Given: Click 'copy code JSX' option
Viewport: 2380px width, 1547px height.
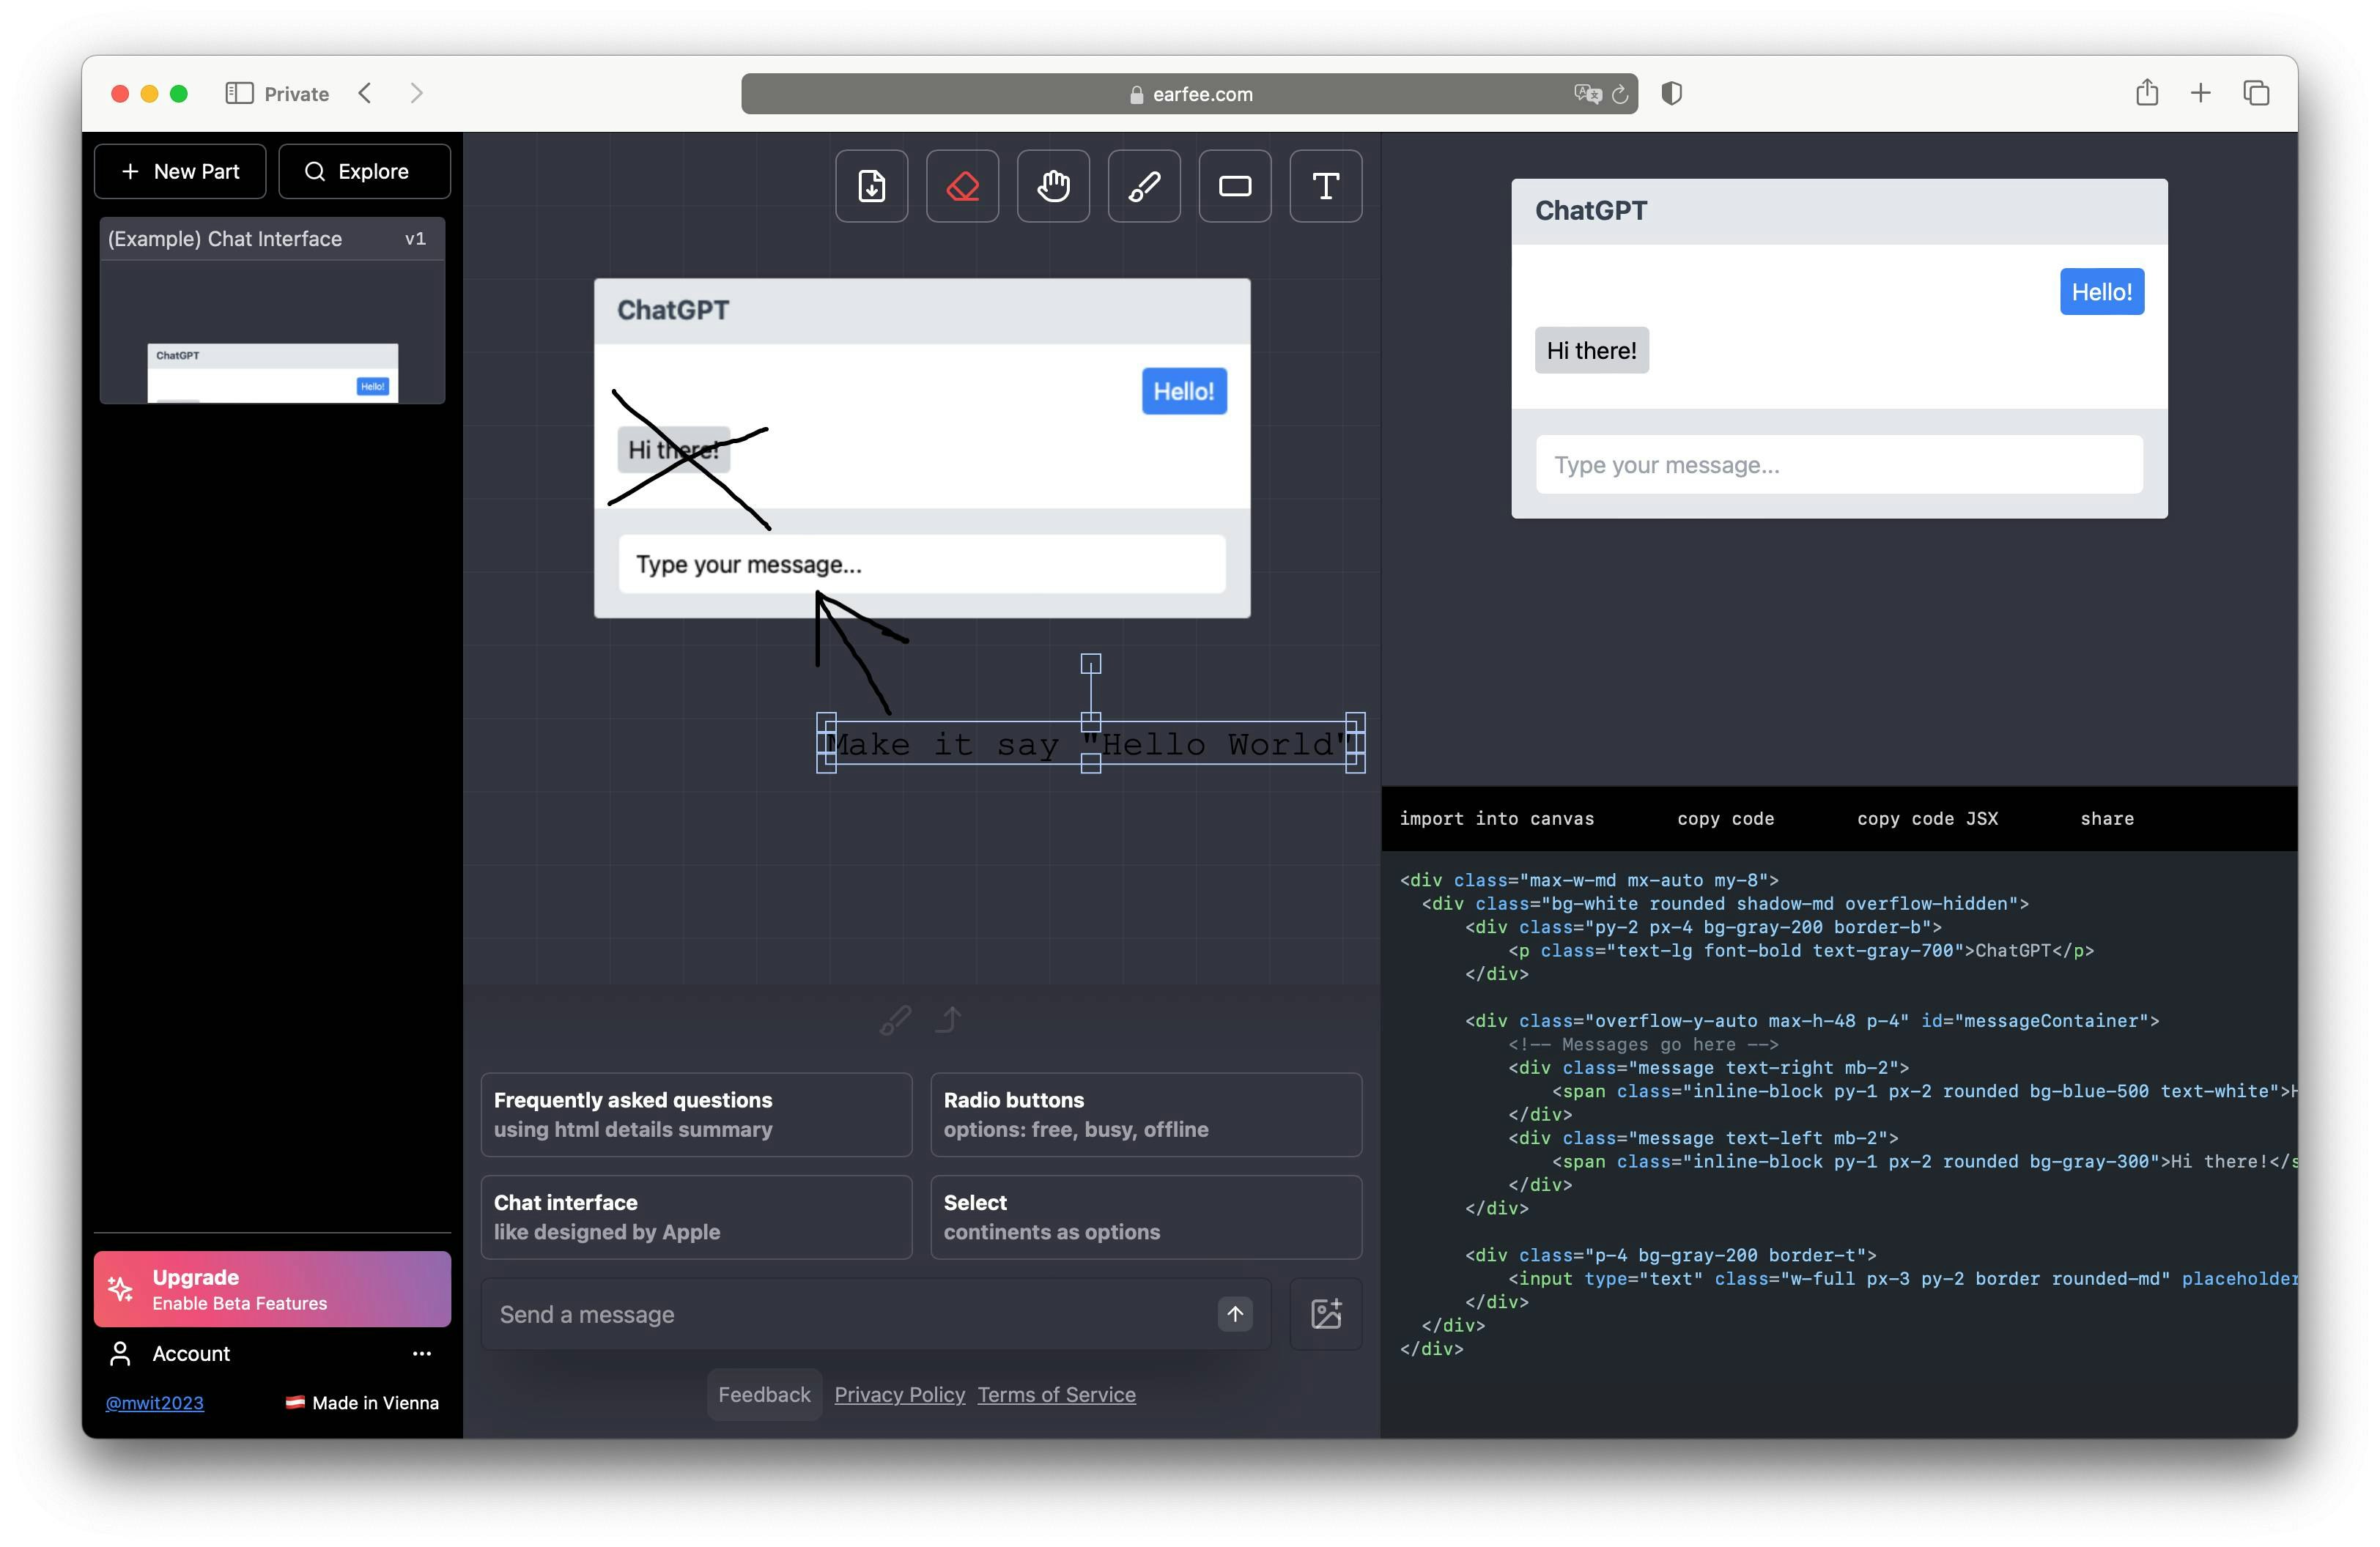Looking at the screenshot, I should (1927, 818).
